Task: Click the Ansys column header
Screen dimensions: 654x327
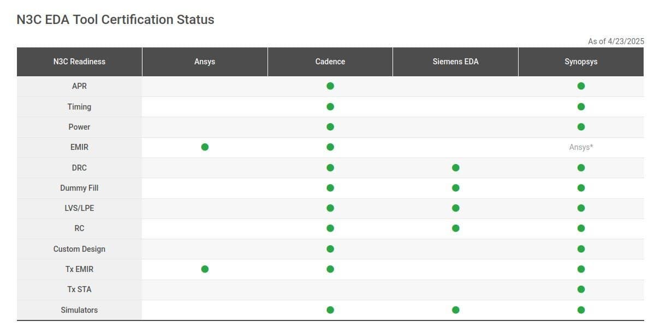Action: pyautogui.click(x=205, y=62)
